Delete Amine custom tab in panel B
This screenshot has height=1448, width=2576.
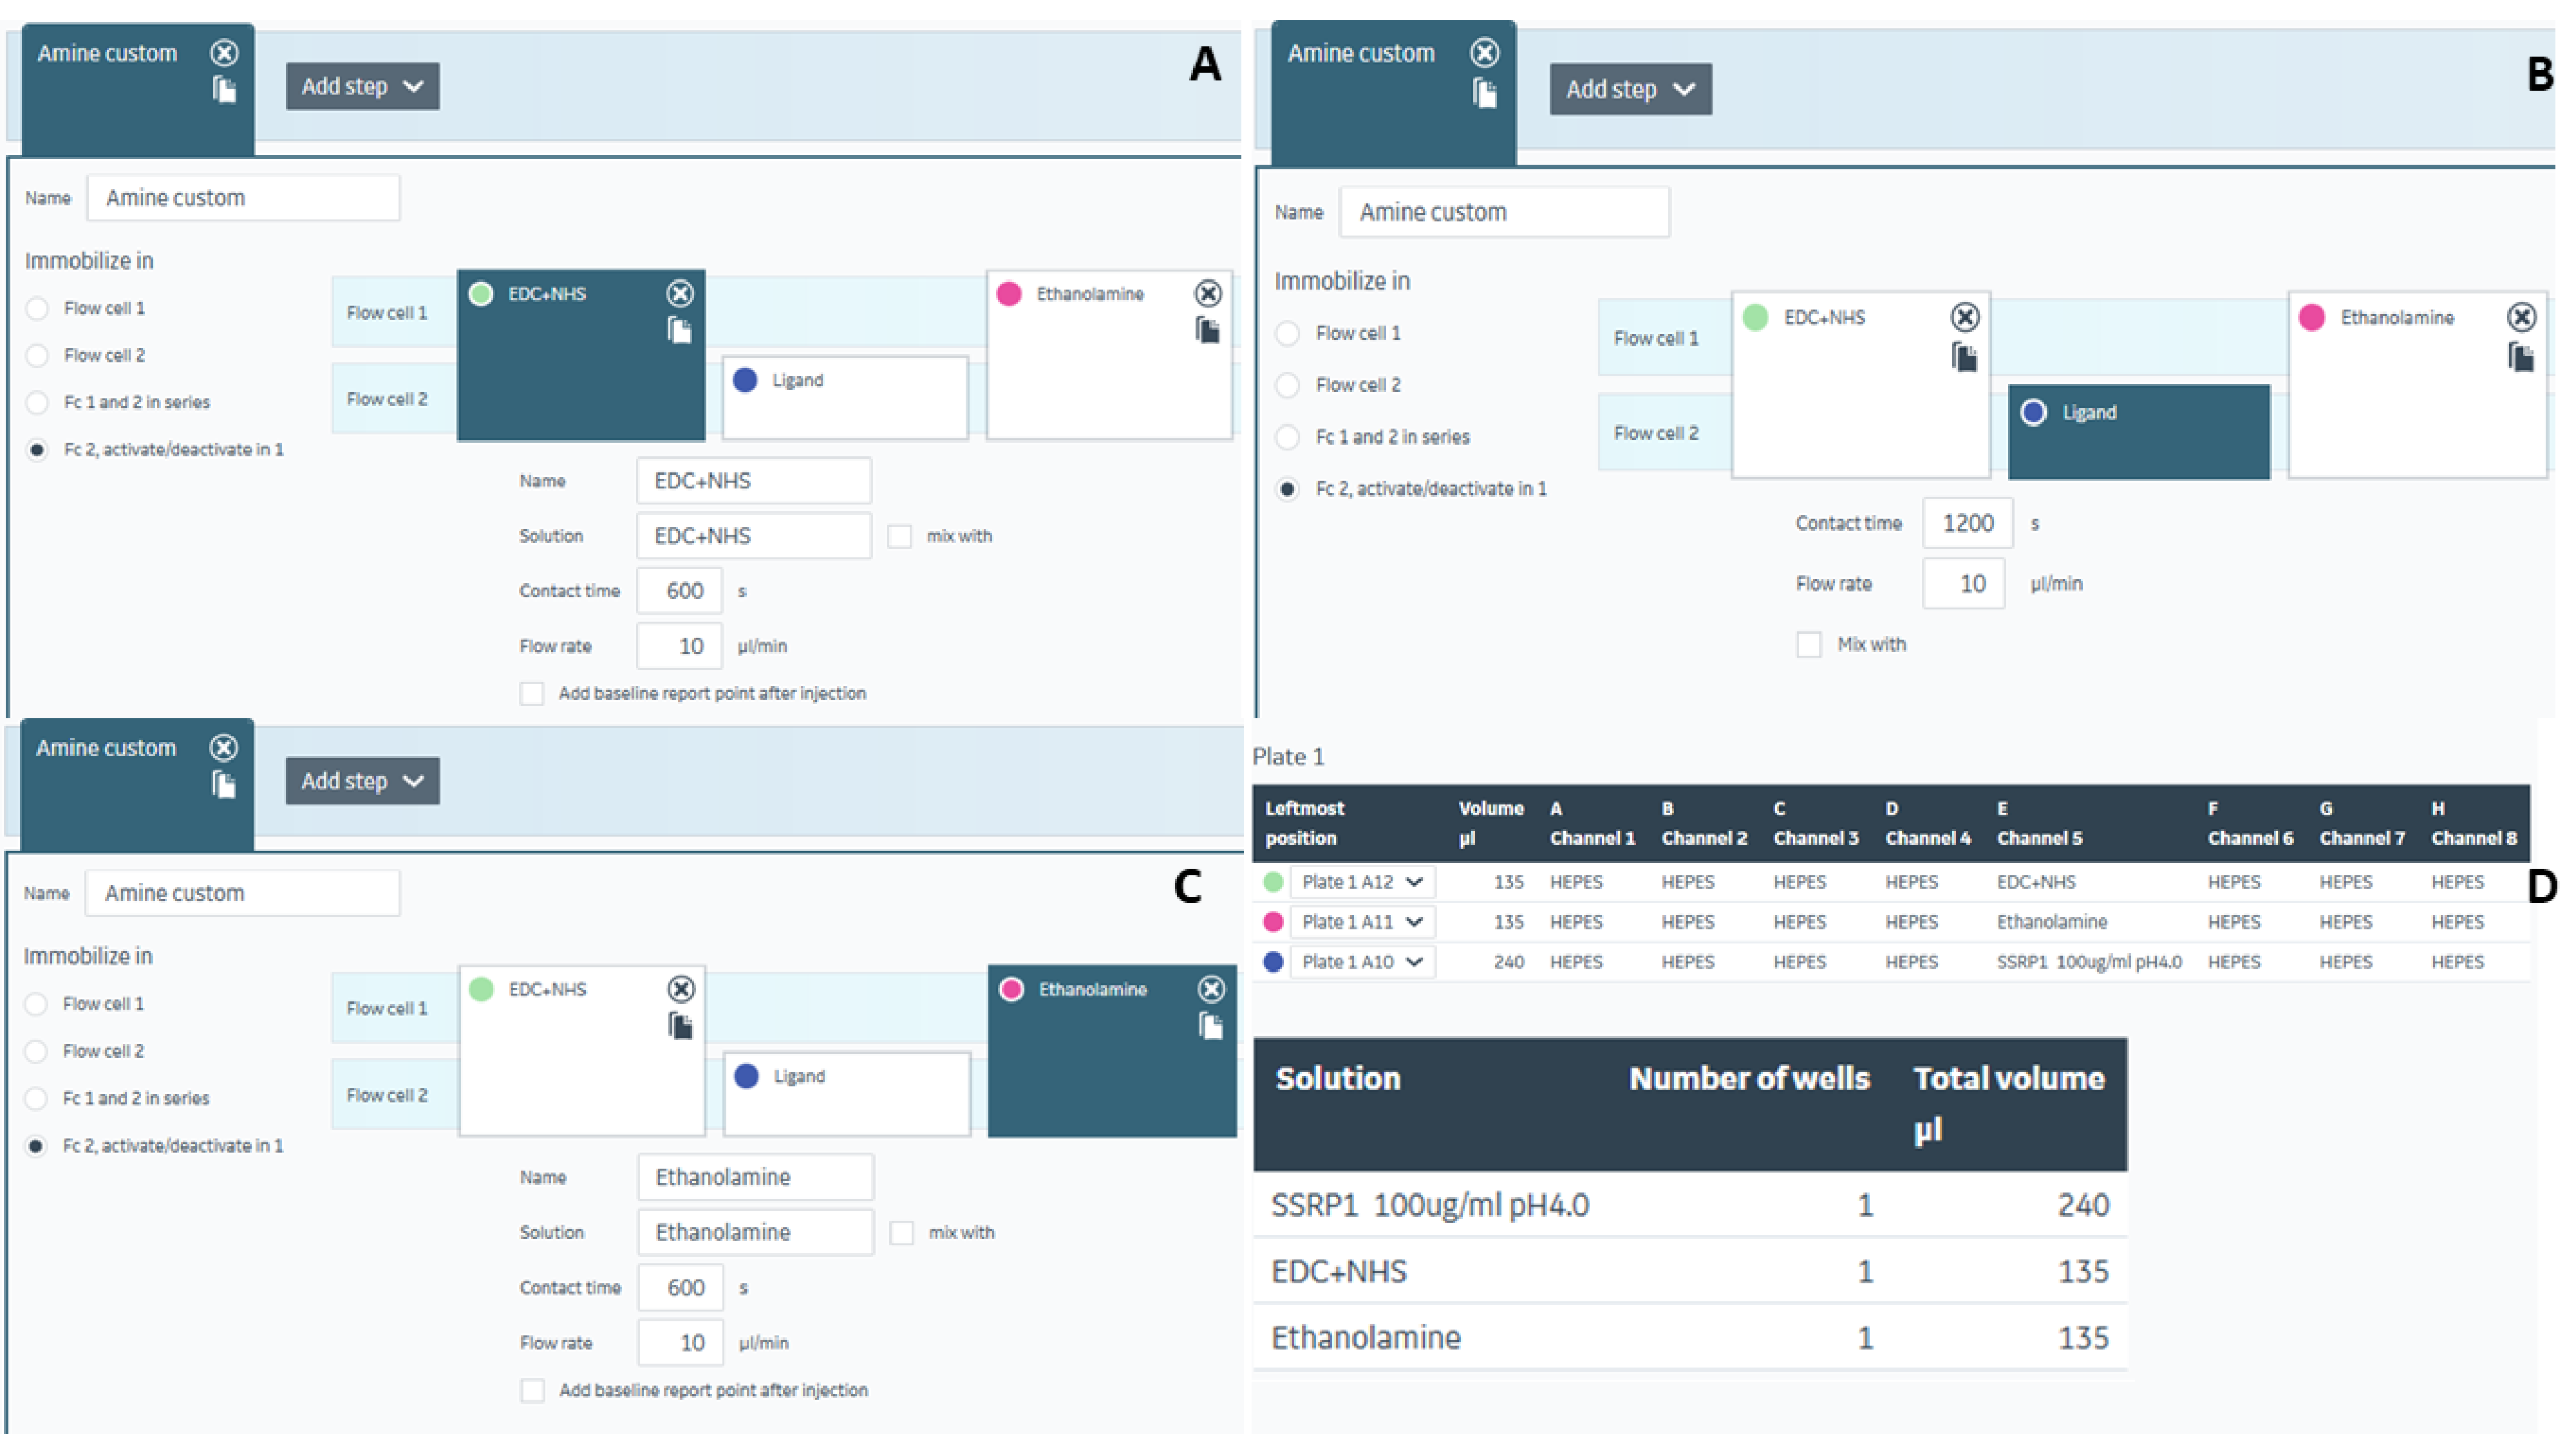(x=1485, y=52)
